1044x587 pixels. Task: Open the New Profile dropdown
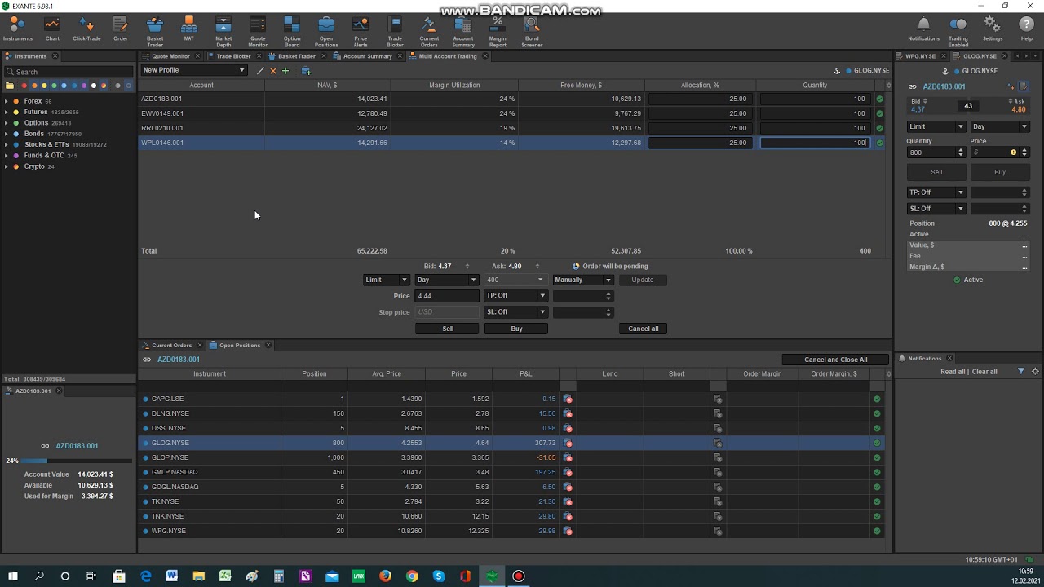[193, 70]
